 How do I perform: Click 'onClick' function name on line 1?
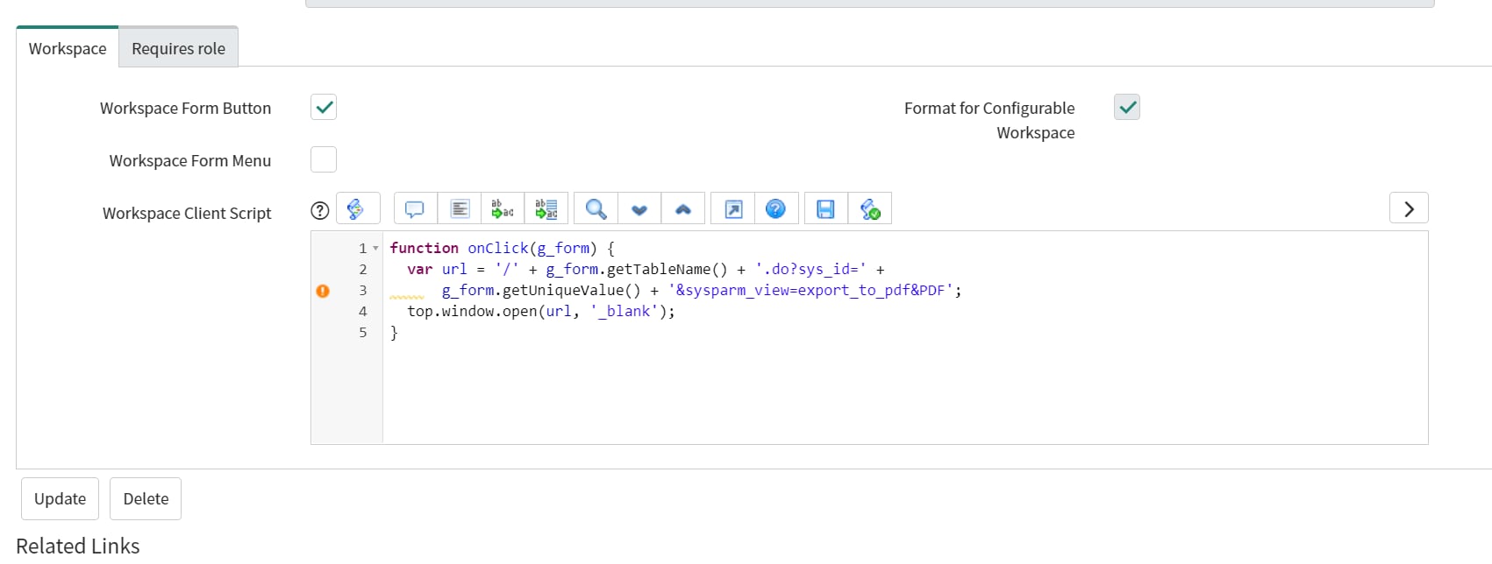498,249
